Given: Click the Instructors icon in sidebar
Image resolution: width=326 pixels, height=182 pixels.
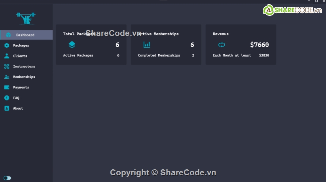Looking at the screenshot, I should click(x=7, y=66).
